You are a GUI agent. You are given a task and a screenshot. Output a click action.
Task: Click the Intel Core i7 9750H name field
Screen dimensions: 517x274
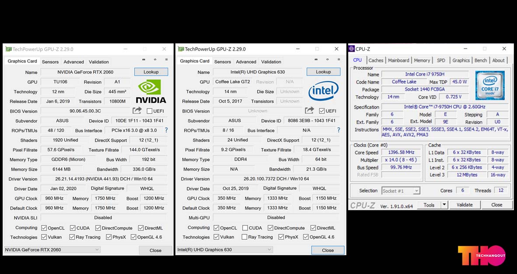425,74
